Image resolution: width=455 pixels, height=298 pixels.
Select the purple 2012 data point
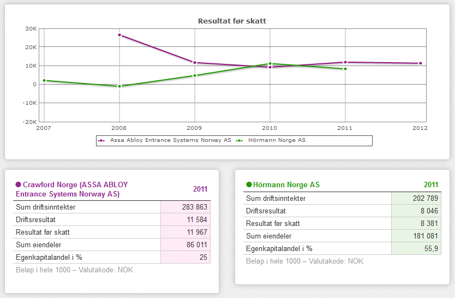click(x=421, y=63)
